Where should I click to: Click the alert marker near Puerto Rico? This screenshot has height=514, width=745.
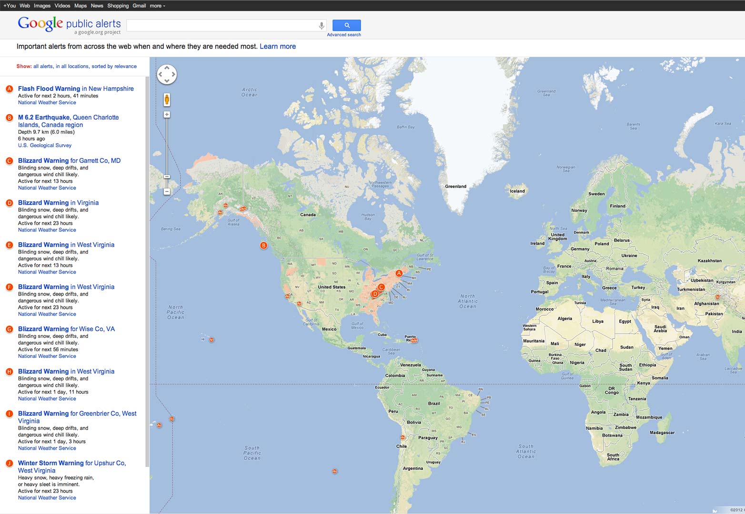click(414, 340)
